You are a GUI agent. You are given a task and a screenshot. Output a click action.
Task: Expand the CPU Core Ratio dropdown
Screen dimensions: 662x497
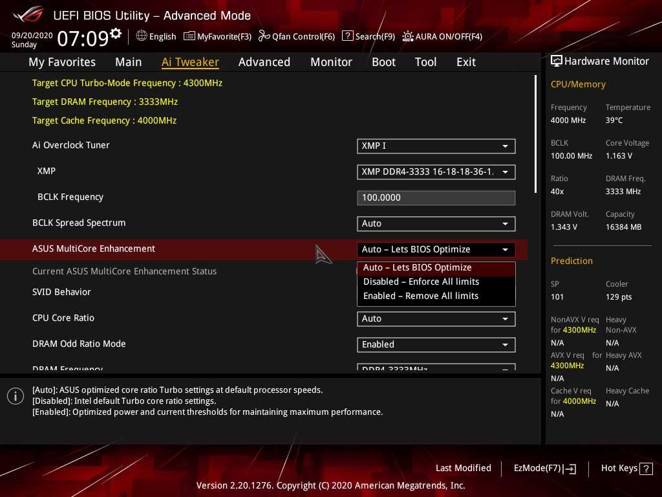pos(436,319)
